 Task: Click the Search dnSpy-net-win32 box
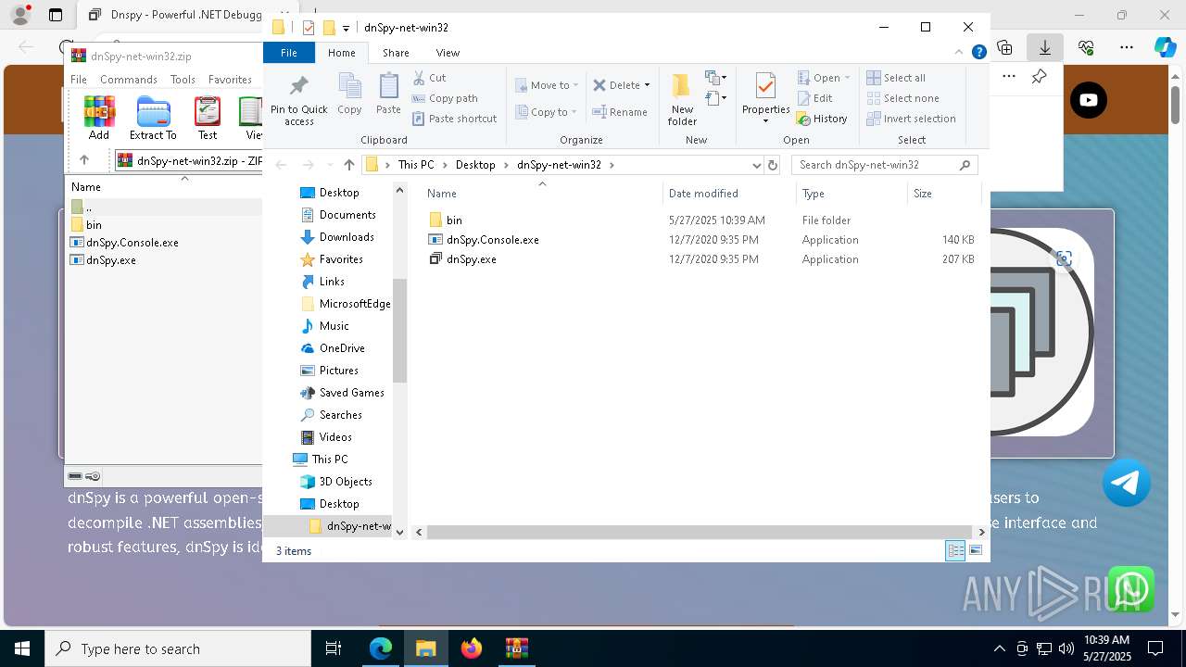click(885, 165)
